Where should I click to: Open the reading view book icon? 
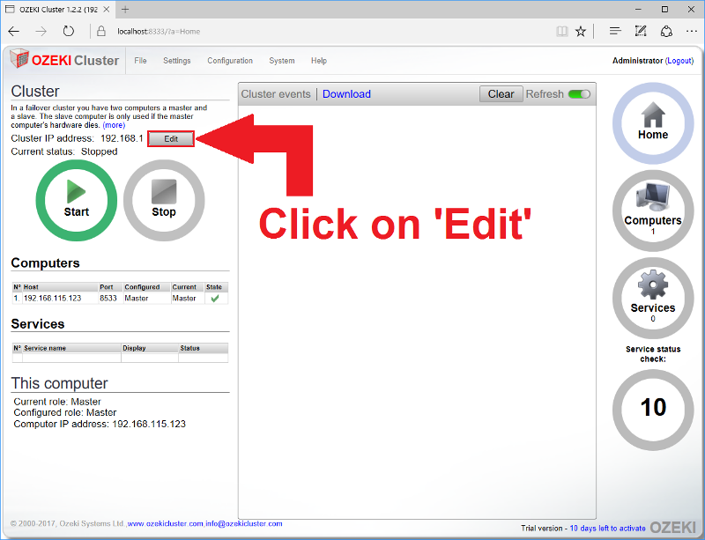coord(561,32)
